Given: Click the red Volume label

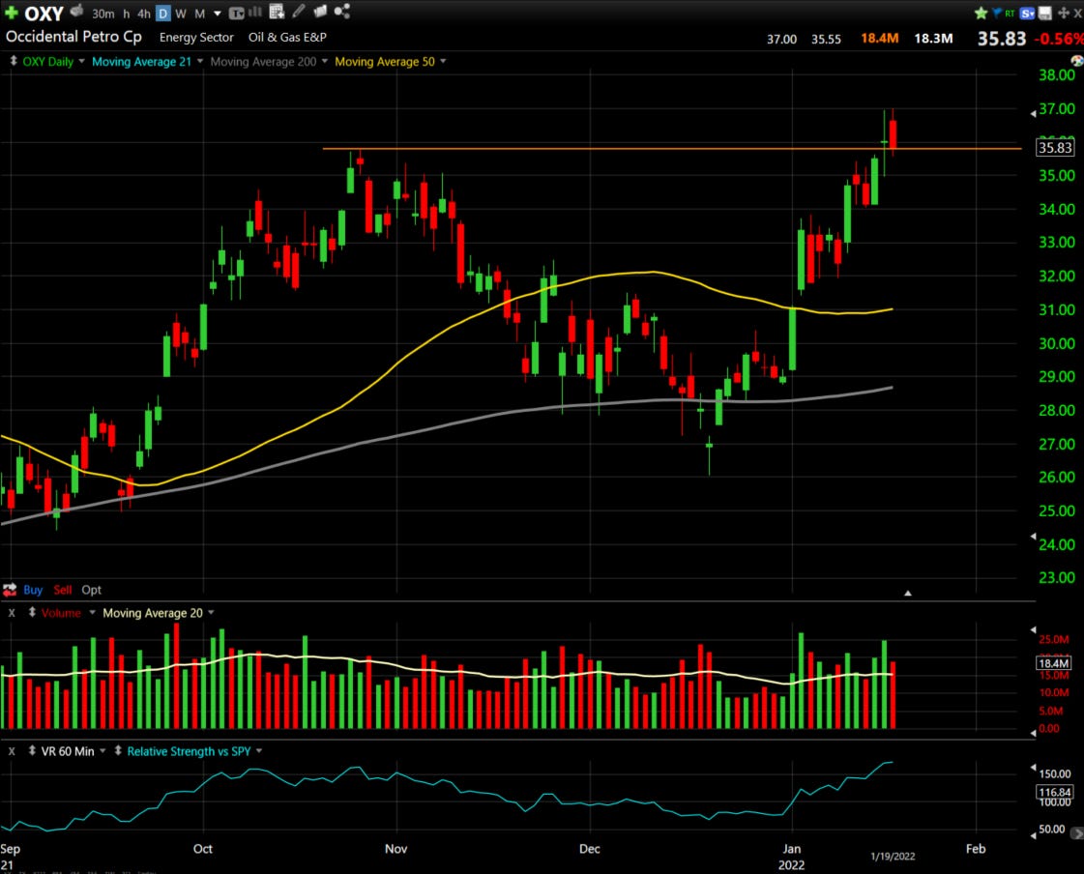Looking at the screenshot, I should [61, 613].
